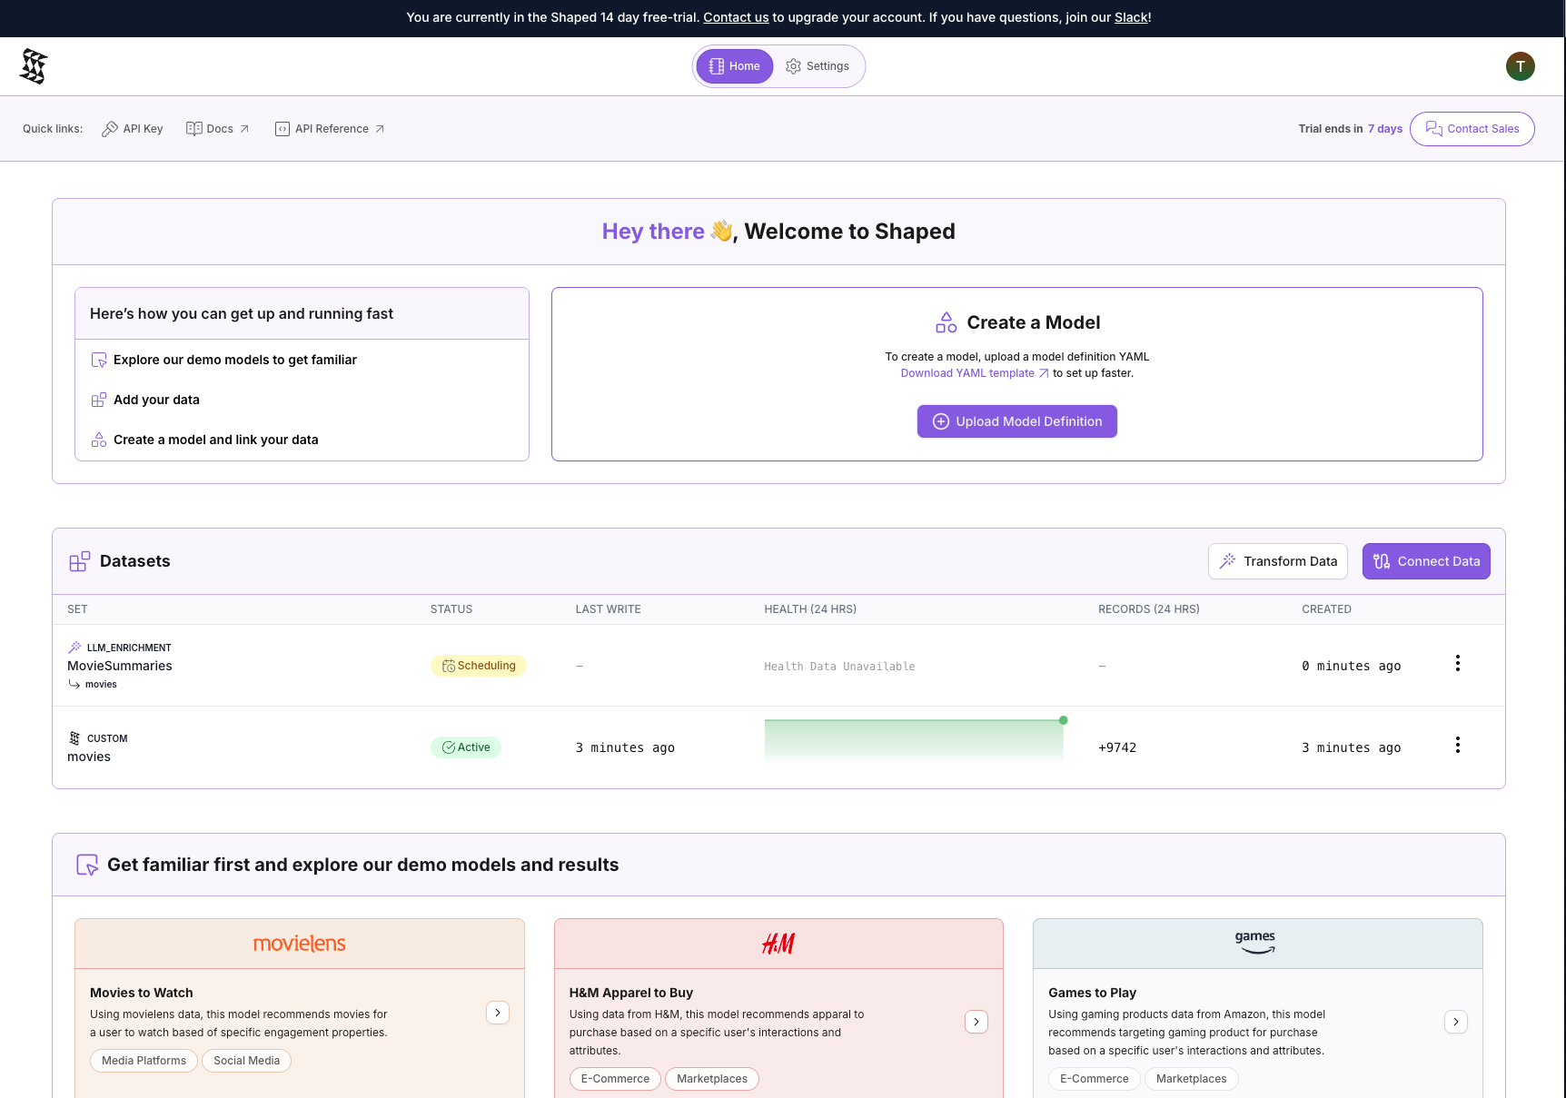This screenshot has height=1098, width=1566.
Task: Open the user avatar profile icon
Action: [x=1520, y=66]
